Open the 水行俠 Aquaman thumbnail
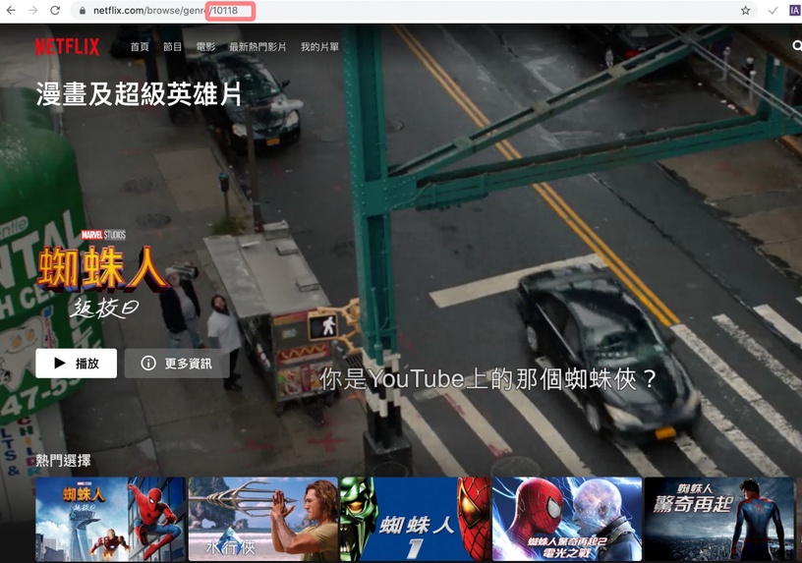Screen dimensions: 802x563 pos(262,519)
